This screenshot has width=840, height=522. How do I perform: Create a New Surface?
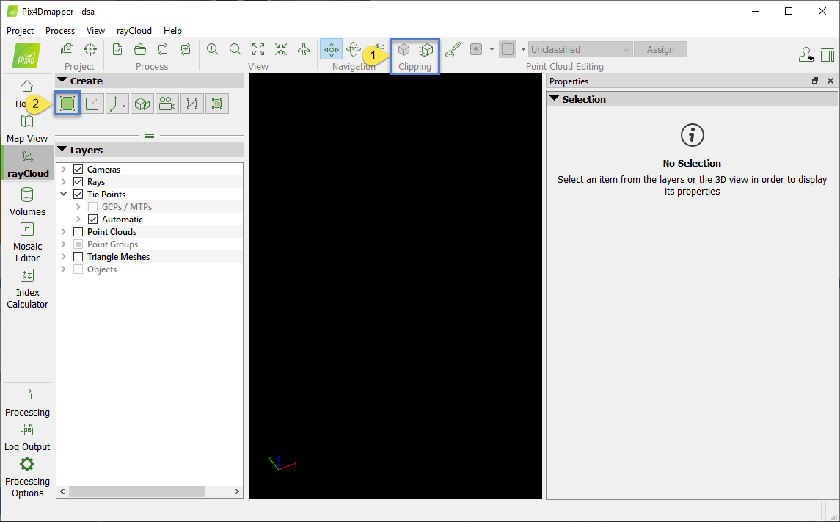(217, 104)
